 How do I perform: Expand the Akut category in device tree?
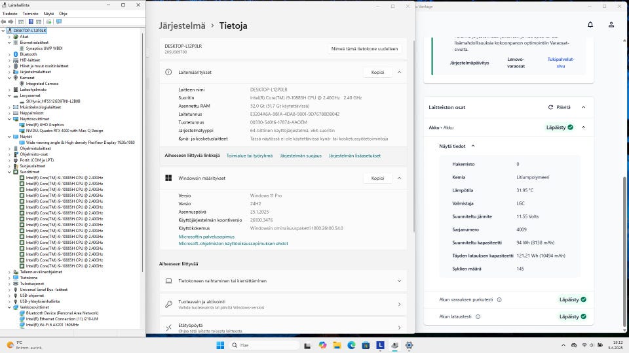pos(9,37)
